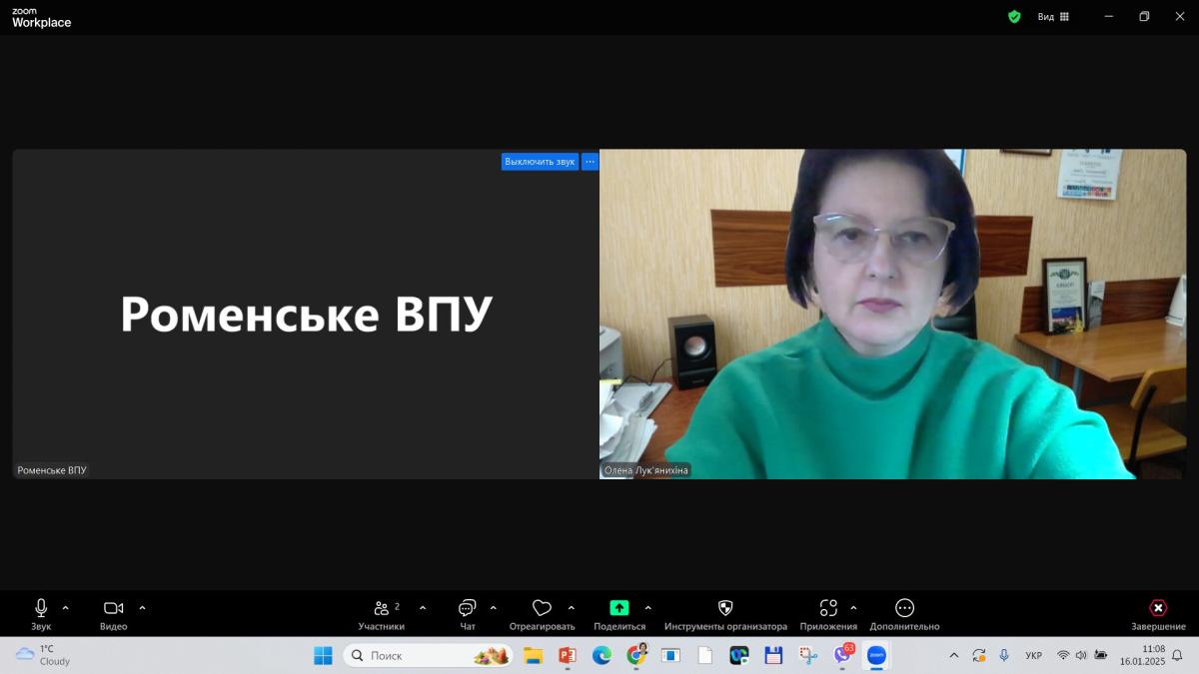Open Wi-Fi network settings in tray
This screenshot has height=674, width=1199.
(1063, 656)
